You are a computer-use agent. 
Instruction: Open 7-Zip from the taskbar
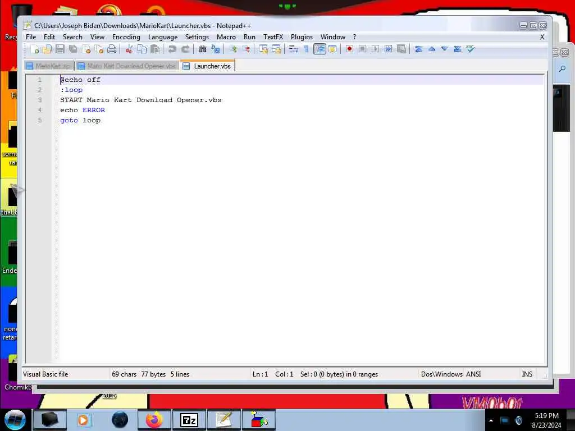[189, 420]
